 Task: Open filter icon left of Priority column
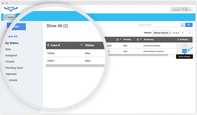click(117, 40)
